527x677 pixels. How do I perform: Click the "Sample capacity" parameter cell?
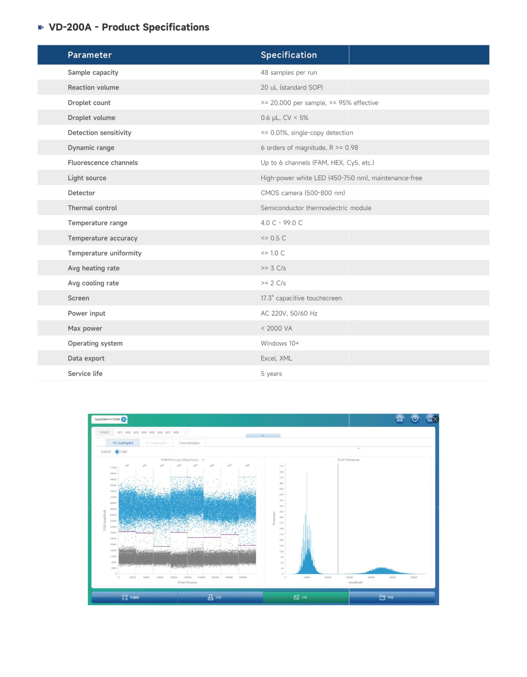click(x=93, y=72)
